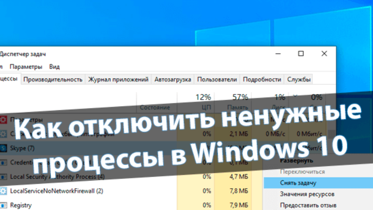Switch to the Производительность tab
373x210 pixels.
pos(53,79)
